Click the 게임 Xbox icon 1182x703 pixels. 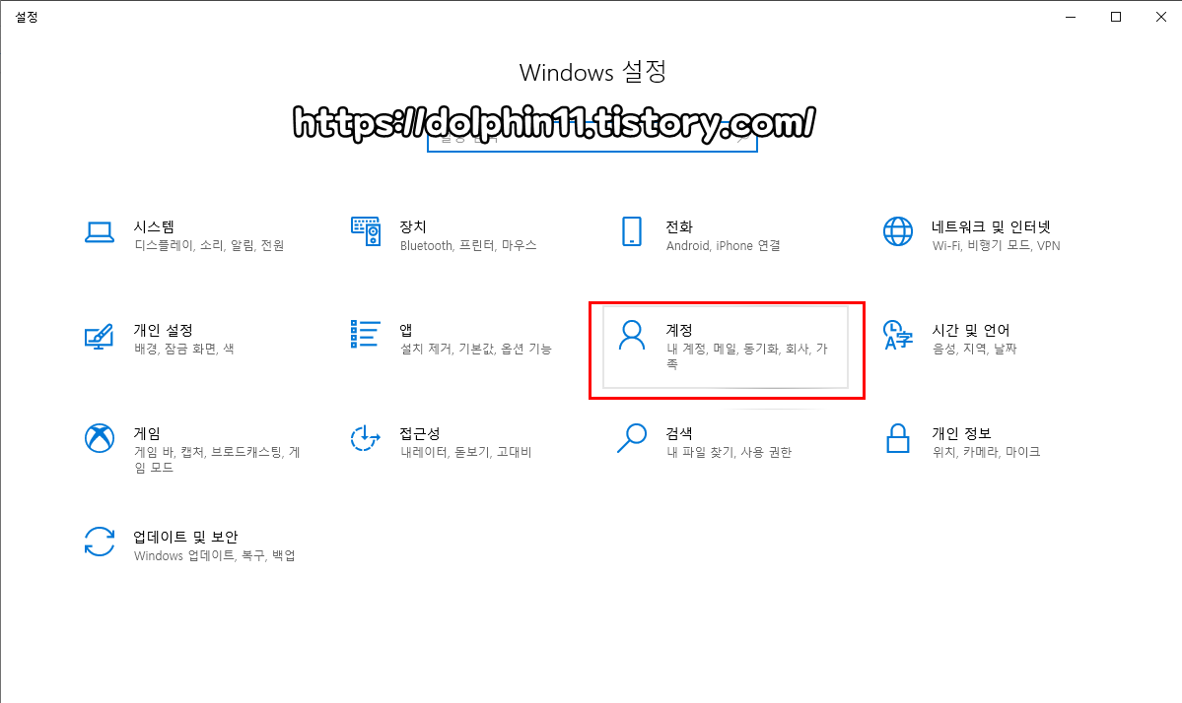coord(100,438)
